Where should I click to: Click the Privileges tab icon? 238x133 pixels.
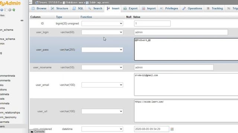(x=162, y=8)
